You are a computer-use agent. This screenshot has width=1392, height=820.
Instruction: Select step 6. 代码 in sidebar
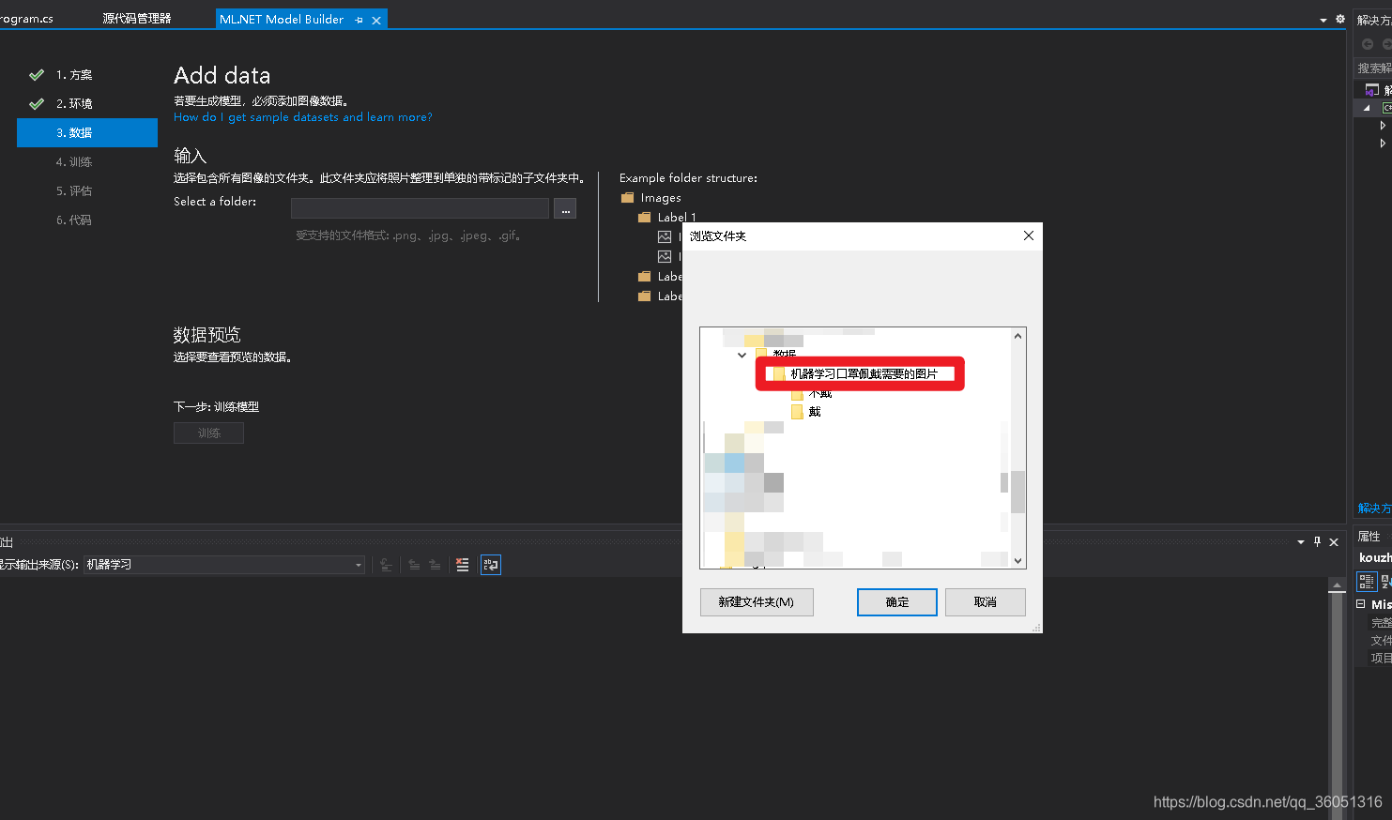point(74,220)
